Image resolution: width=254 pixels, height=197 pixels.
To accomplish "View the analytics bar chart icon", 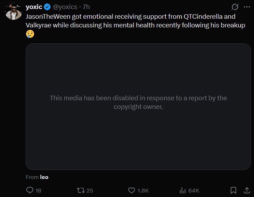I will point(182,190).
